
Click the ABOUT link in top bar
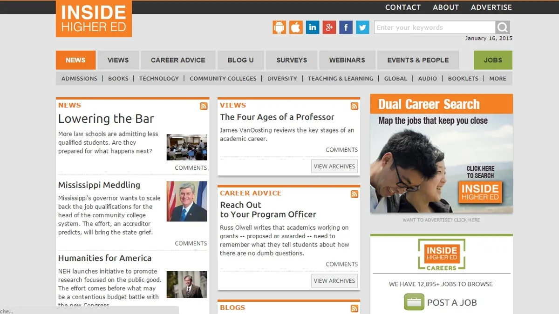point(446,7)
